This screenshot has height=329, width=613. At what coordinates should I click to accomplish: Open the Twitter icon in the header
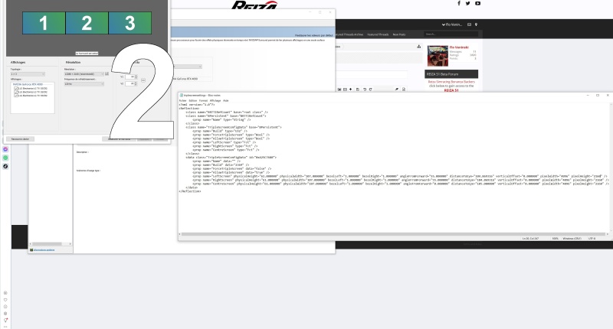(x=468, y=4)
